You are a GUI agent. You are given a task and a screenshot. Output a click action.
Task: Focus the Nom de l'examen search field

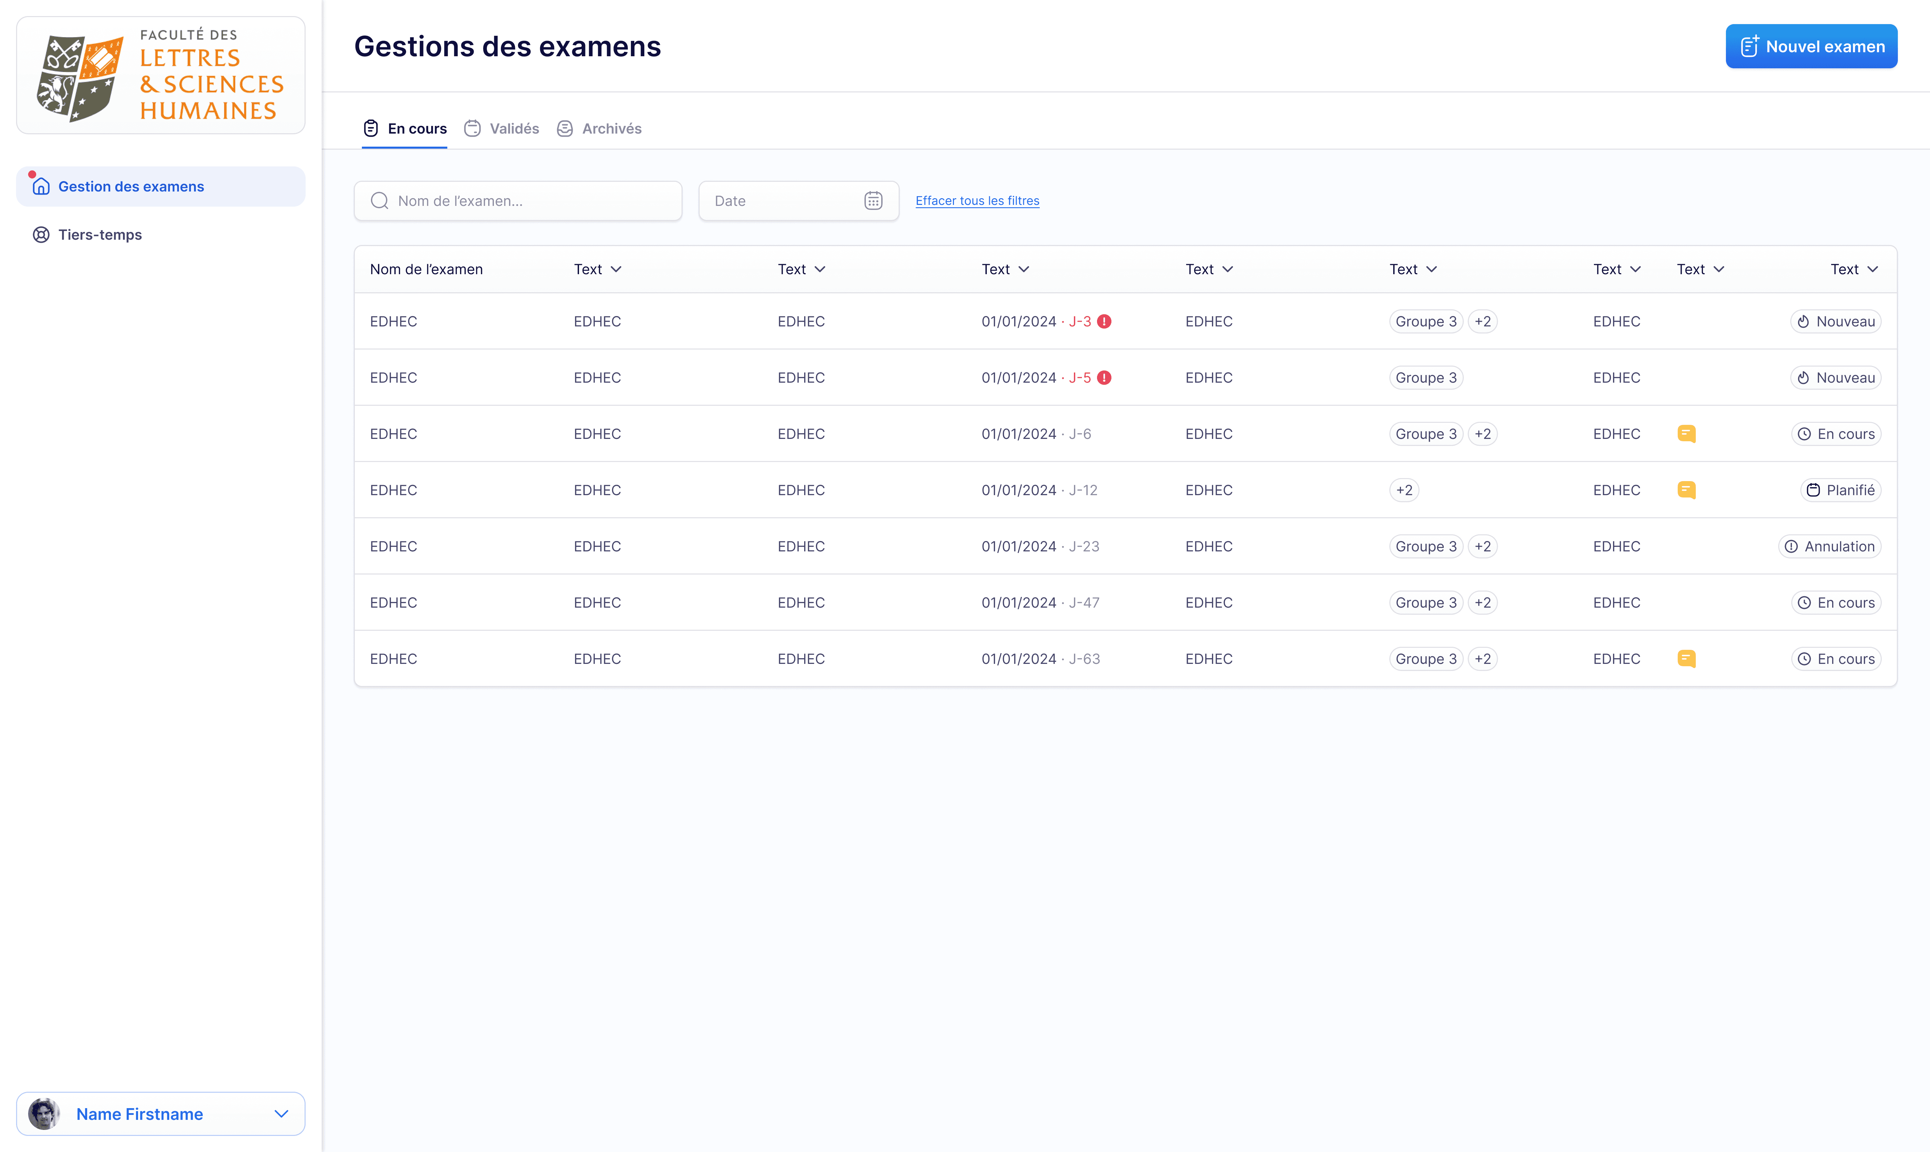518,201
